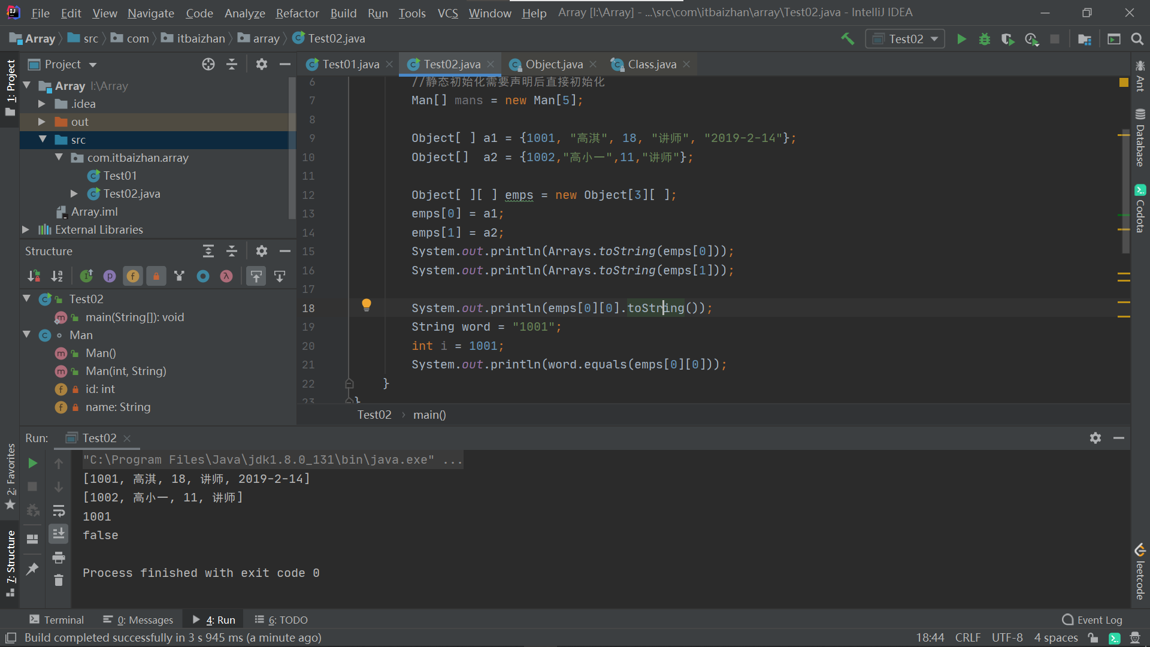The image size is (1150, 647).
Task: Expand Test02.java in Project tree
Action: click(74, 194)
